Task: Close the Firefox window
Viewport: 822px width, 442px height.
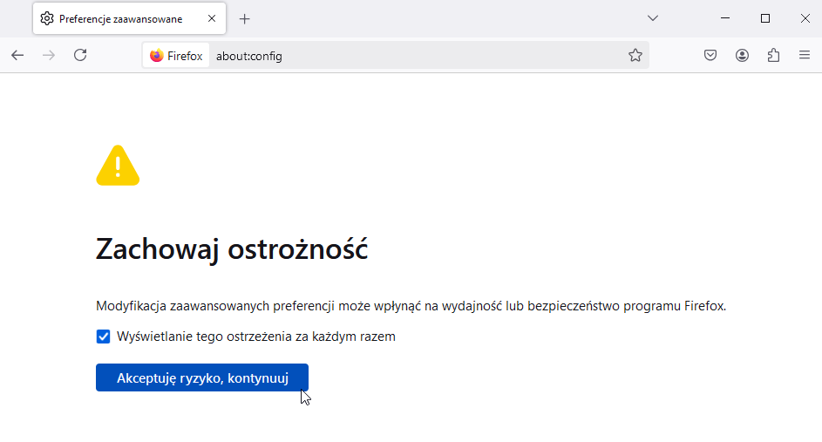Action: point(805,18)
